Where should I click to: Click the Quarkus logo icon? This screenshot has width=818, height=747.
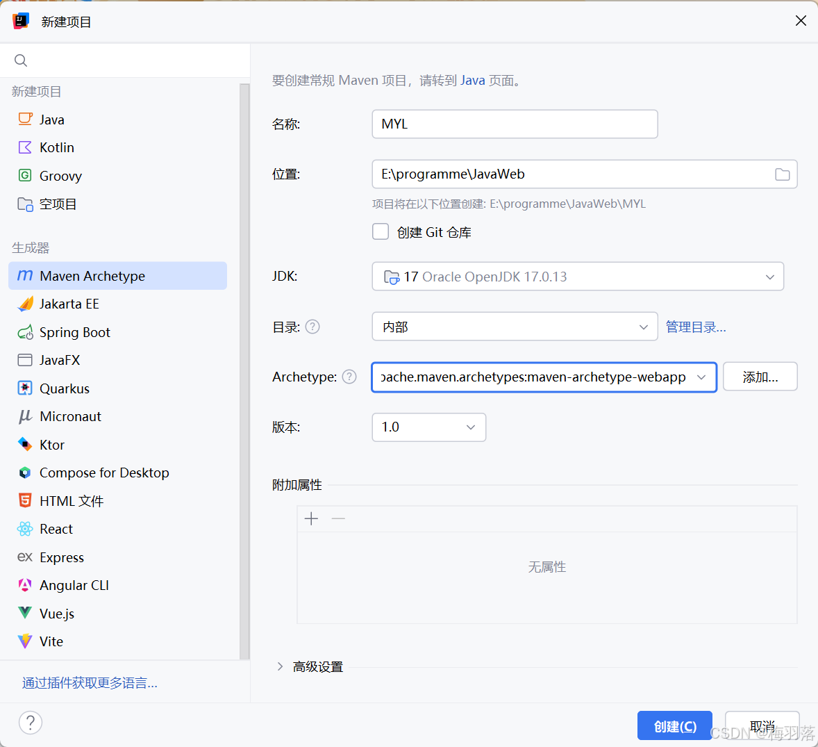pos(25,388)
